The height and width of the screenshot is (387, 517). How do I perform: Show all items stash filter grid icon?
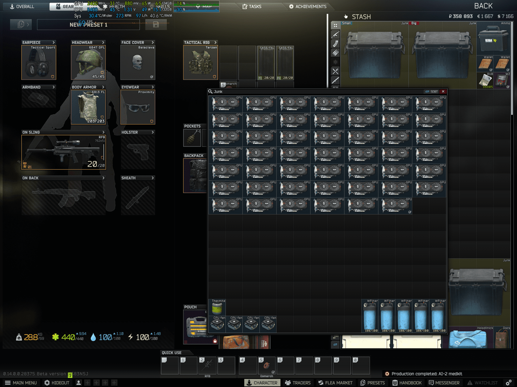[x=335, y=25]
